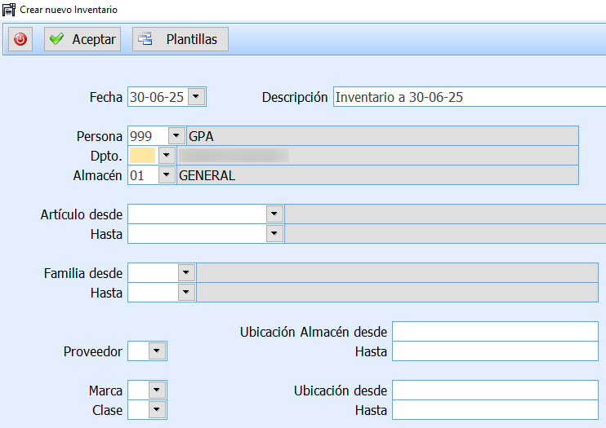The width and height of the screenshot is (606, 428).
Task: Expand the Dpto. dropdown arrow
Action: (166, 155)
